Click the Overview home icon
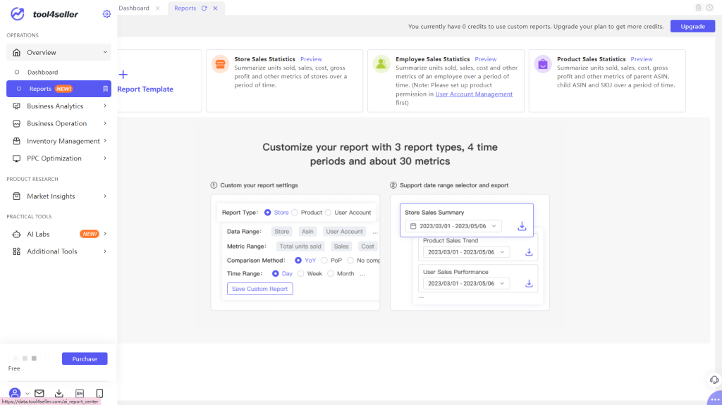722x405 pixels. click(x=17, y=52)
